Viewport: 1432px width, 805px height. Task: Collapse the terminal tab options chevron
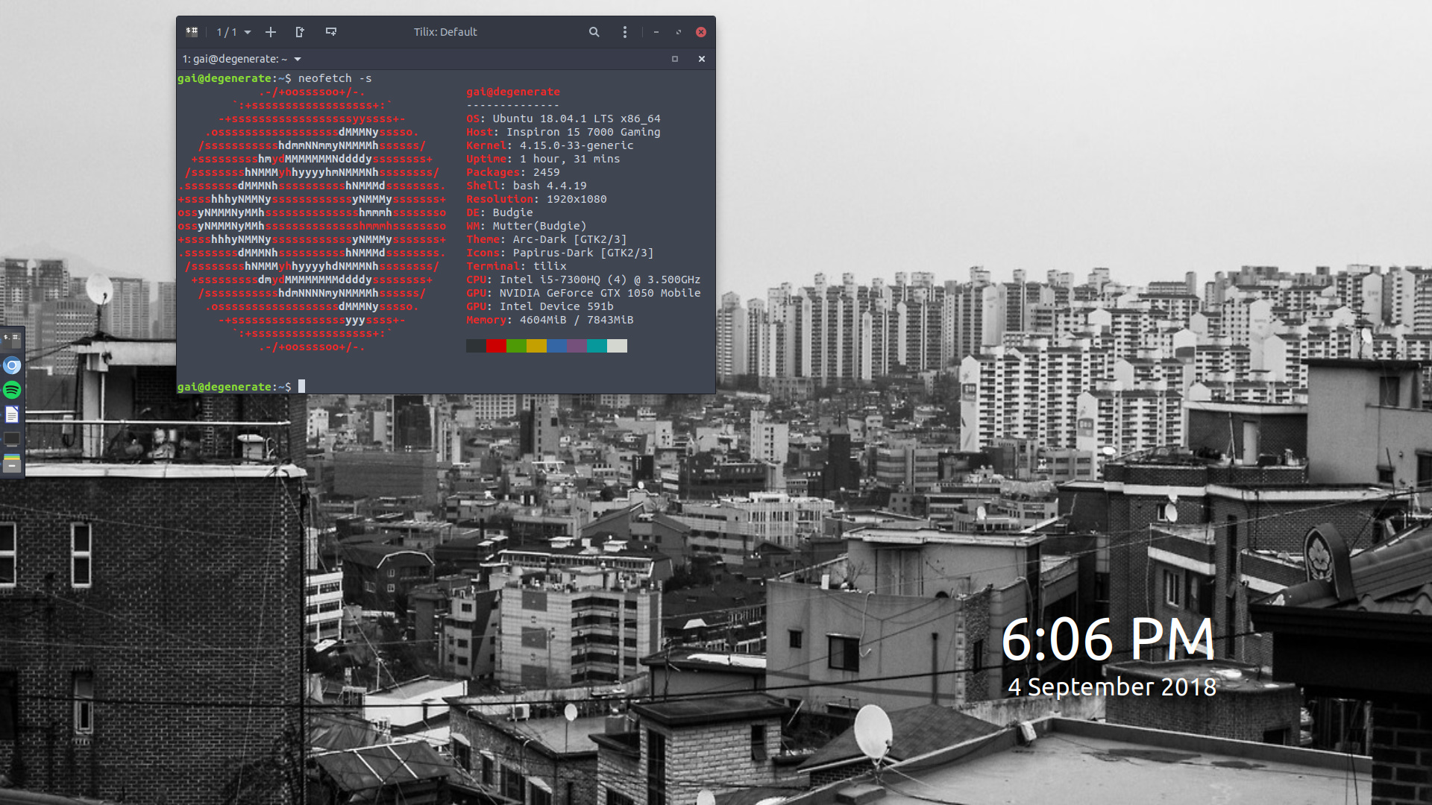tap(297, 59)
